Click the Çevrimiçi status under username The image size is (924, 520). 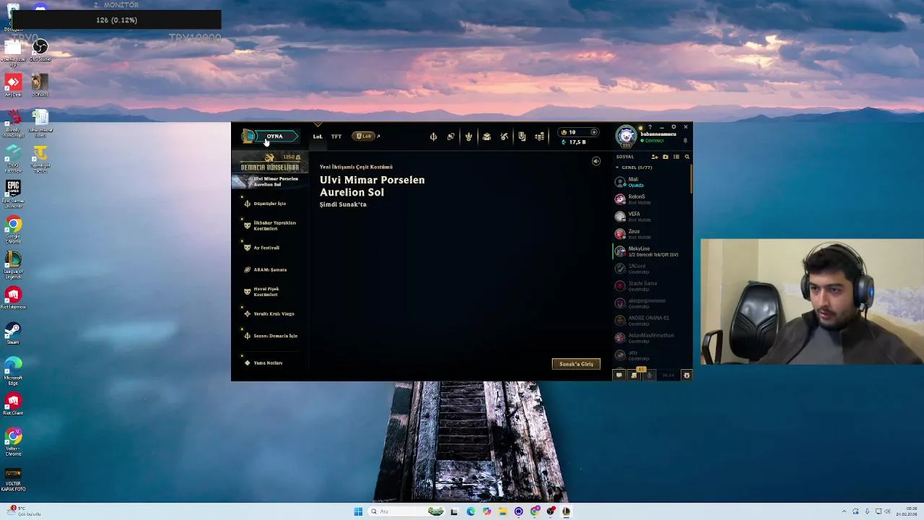[654, 140]
